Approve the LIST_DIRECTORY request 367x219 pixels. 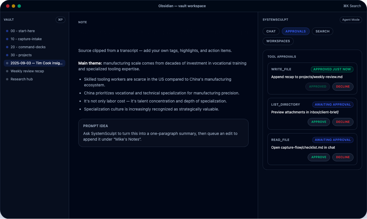tap(319, 122)
